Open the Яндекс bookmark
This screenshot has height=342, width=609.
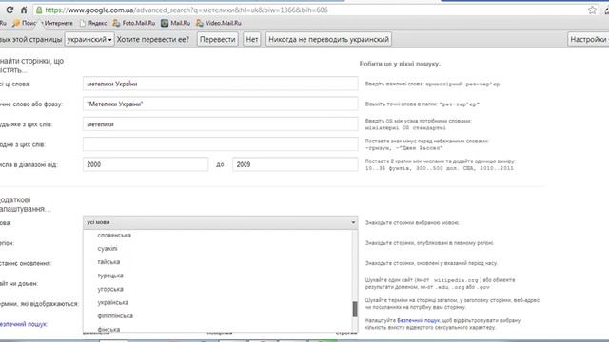pos(93,23)
